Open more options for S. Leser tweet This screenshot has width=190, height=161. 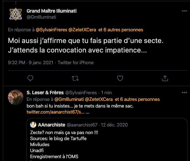pos(184,93)
